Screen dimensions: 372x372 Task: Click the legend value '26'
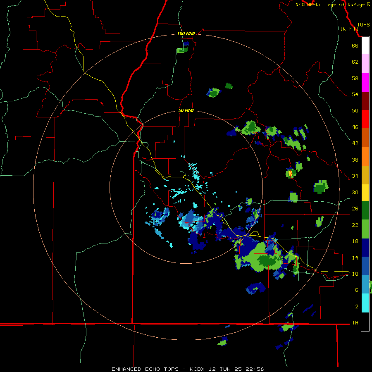355,209
